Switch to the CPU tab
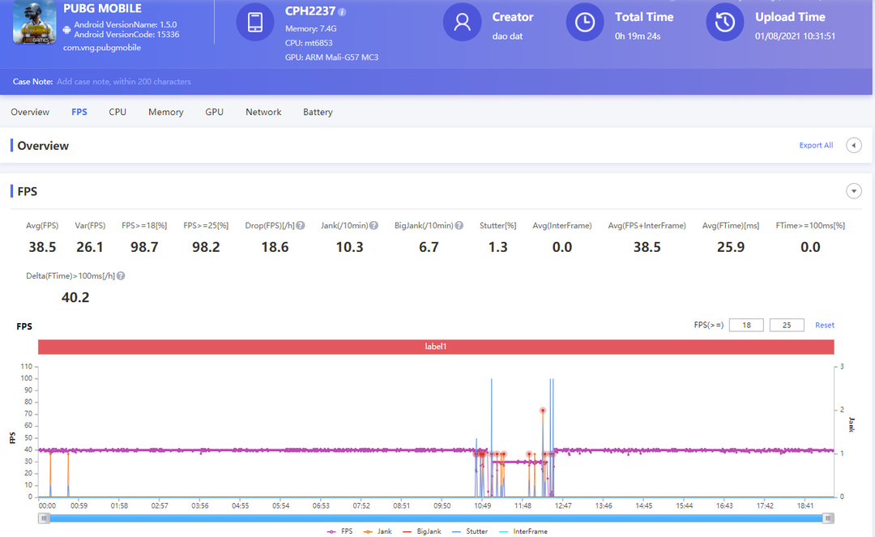This screenshot has width=875, height=537. pos(117,113)
